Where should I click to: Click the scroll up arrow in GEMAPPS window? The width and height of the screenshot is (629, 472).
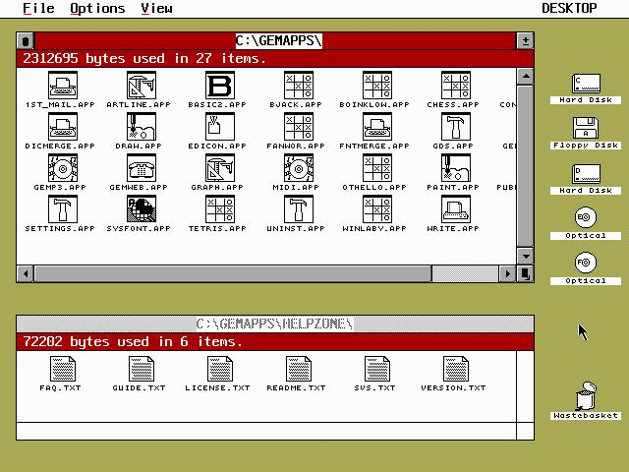(526, 75)
